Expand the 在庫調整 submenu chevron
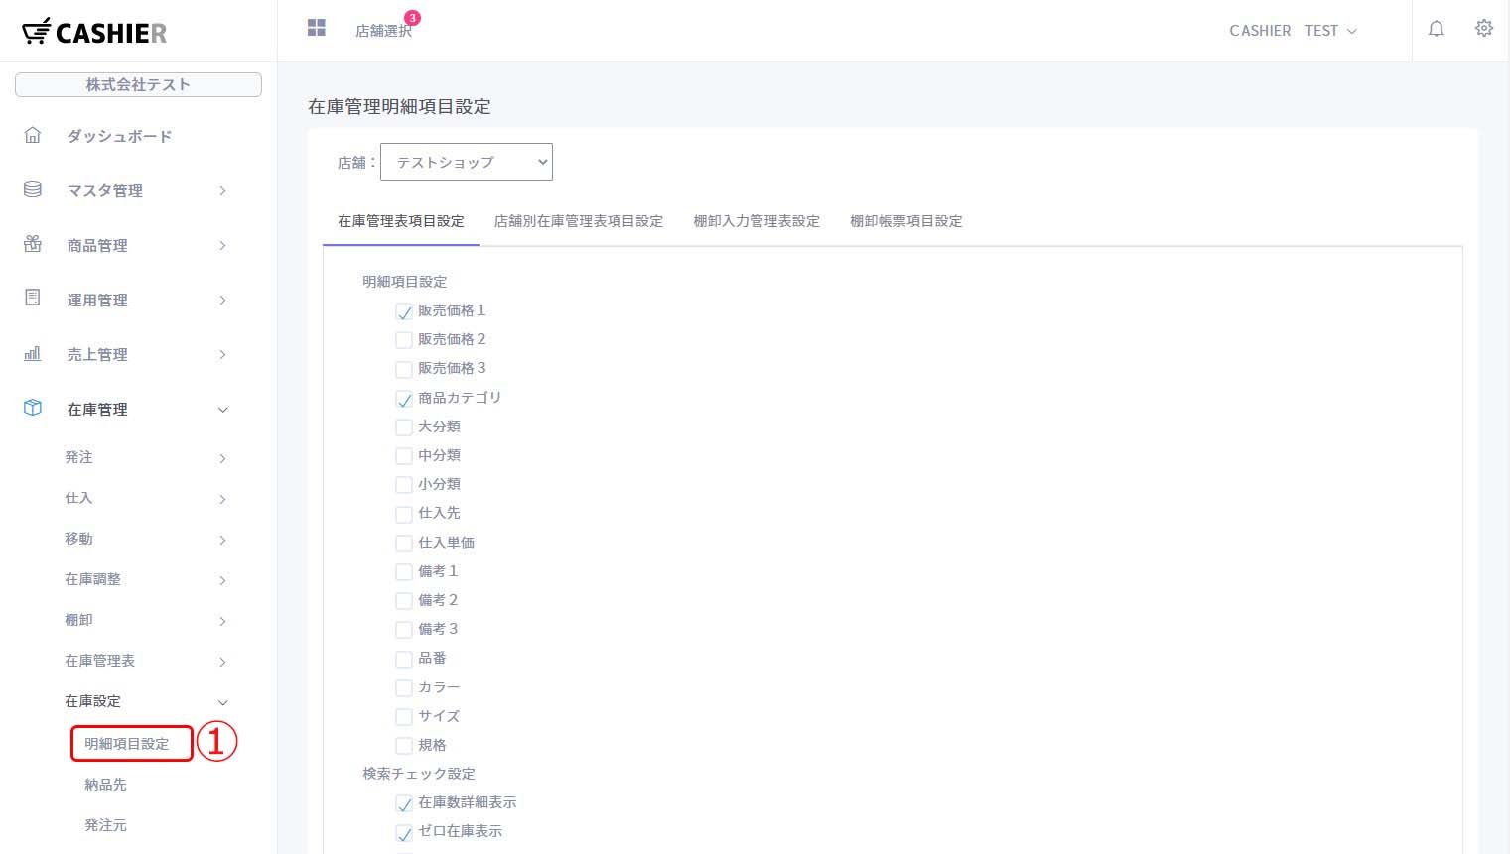1510x854 pixels. tap(222, 580)
